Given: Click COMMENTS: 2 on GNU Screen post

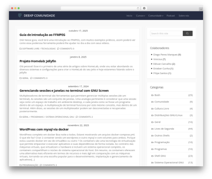Looking at the screenshot, I should click(86, 117).
